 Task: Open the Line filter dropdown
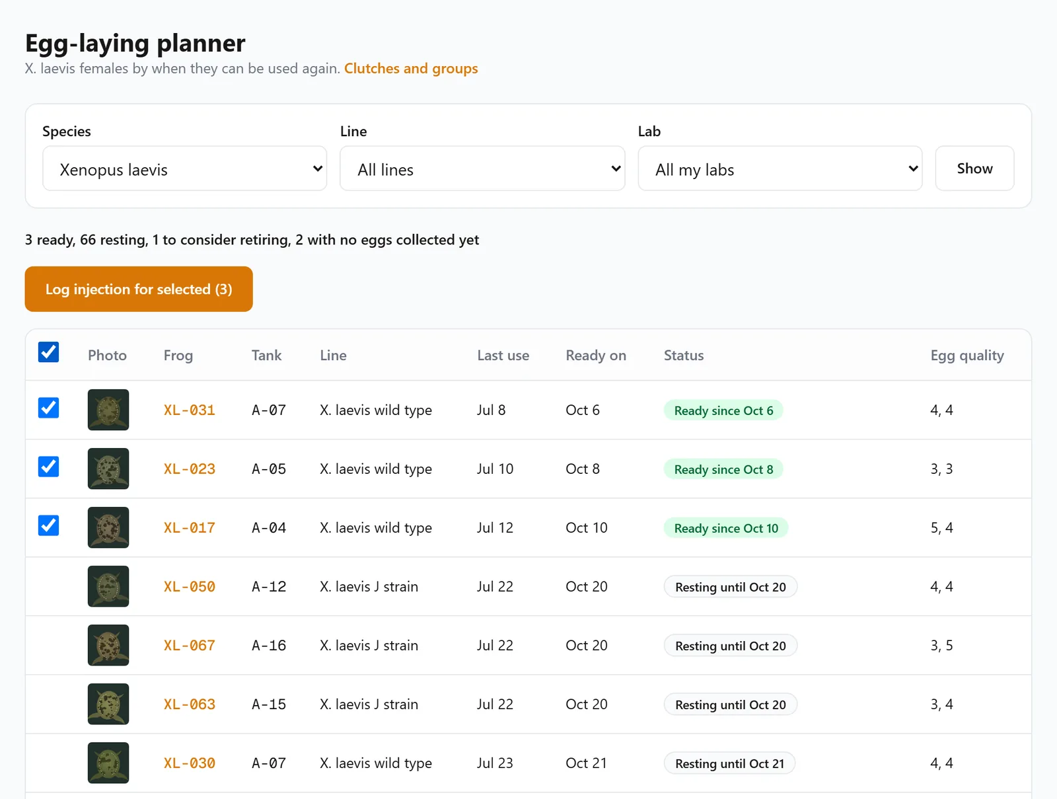click(x=482, y=169)
